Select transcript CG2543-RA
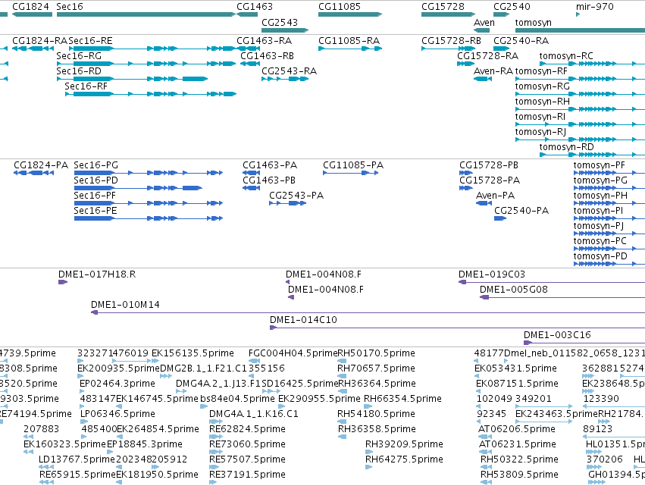This screenshot has width=645, height=486. click(x=290, y=71)
